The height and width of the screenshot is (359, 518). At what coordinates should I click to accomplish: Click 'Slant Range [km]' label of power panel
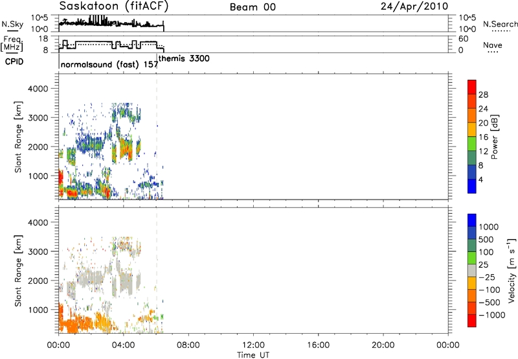[x=18, y=137]
